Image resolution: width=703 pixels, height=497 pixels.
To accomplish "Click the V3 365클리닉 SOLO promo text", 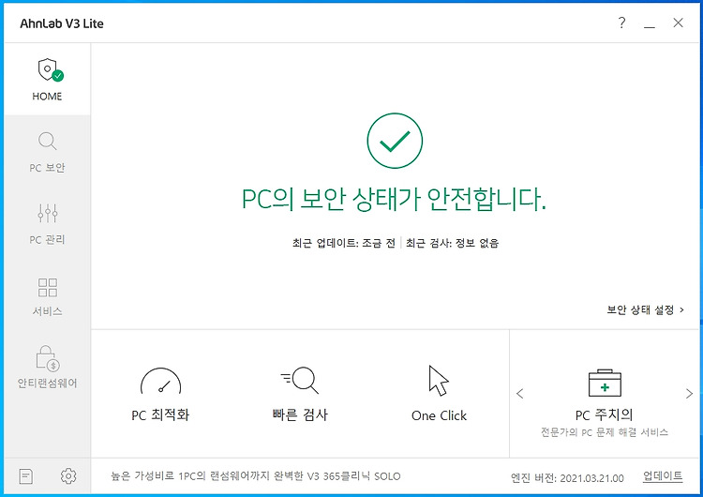I will tap(256, 476).
